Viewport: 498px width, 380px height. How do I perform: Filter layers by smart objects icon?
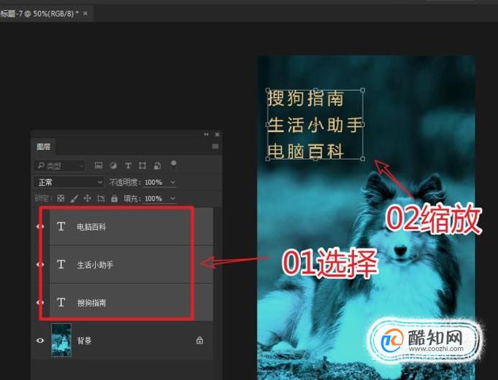(x=157, y=166)
